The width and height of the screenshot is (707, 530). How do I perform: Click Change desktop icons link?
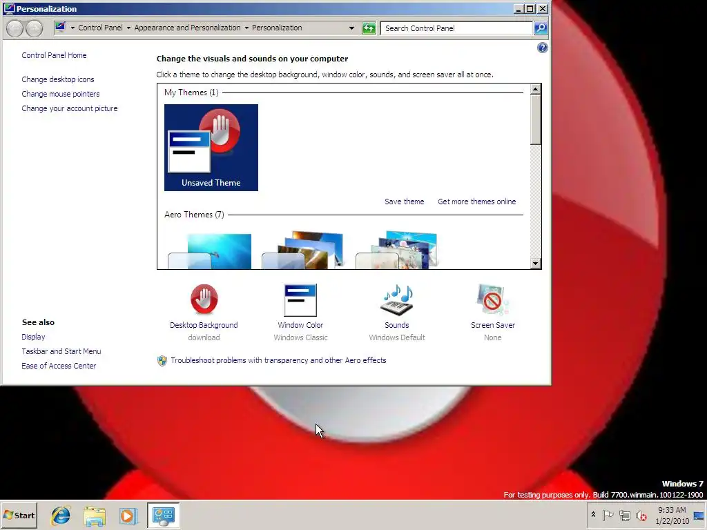tap(58, 79)
